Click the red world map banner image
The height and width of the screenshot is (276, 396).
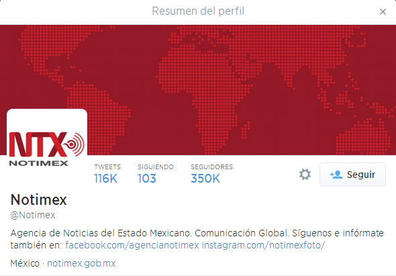point(198,90)
